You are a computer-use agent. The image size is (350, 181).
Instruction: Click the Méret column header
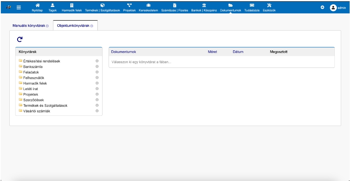212,51
